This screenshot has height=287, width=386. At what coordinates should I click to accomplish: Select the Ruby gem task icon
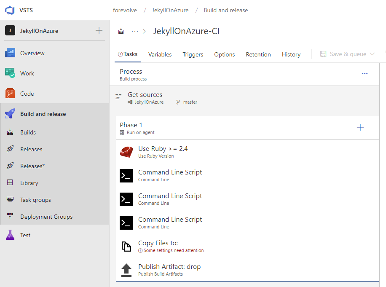pos(126,152)
